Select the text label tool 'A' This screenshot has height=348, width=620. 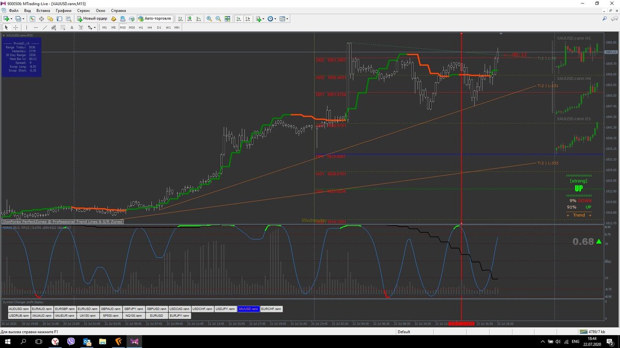pos(72,27)
